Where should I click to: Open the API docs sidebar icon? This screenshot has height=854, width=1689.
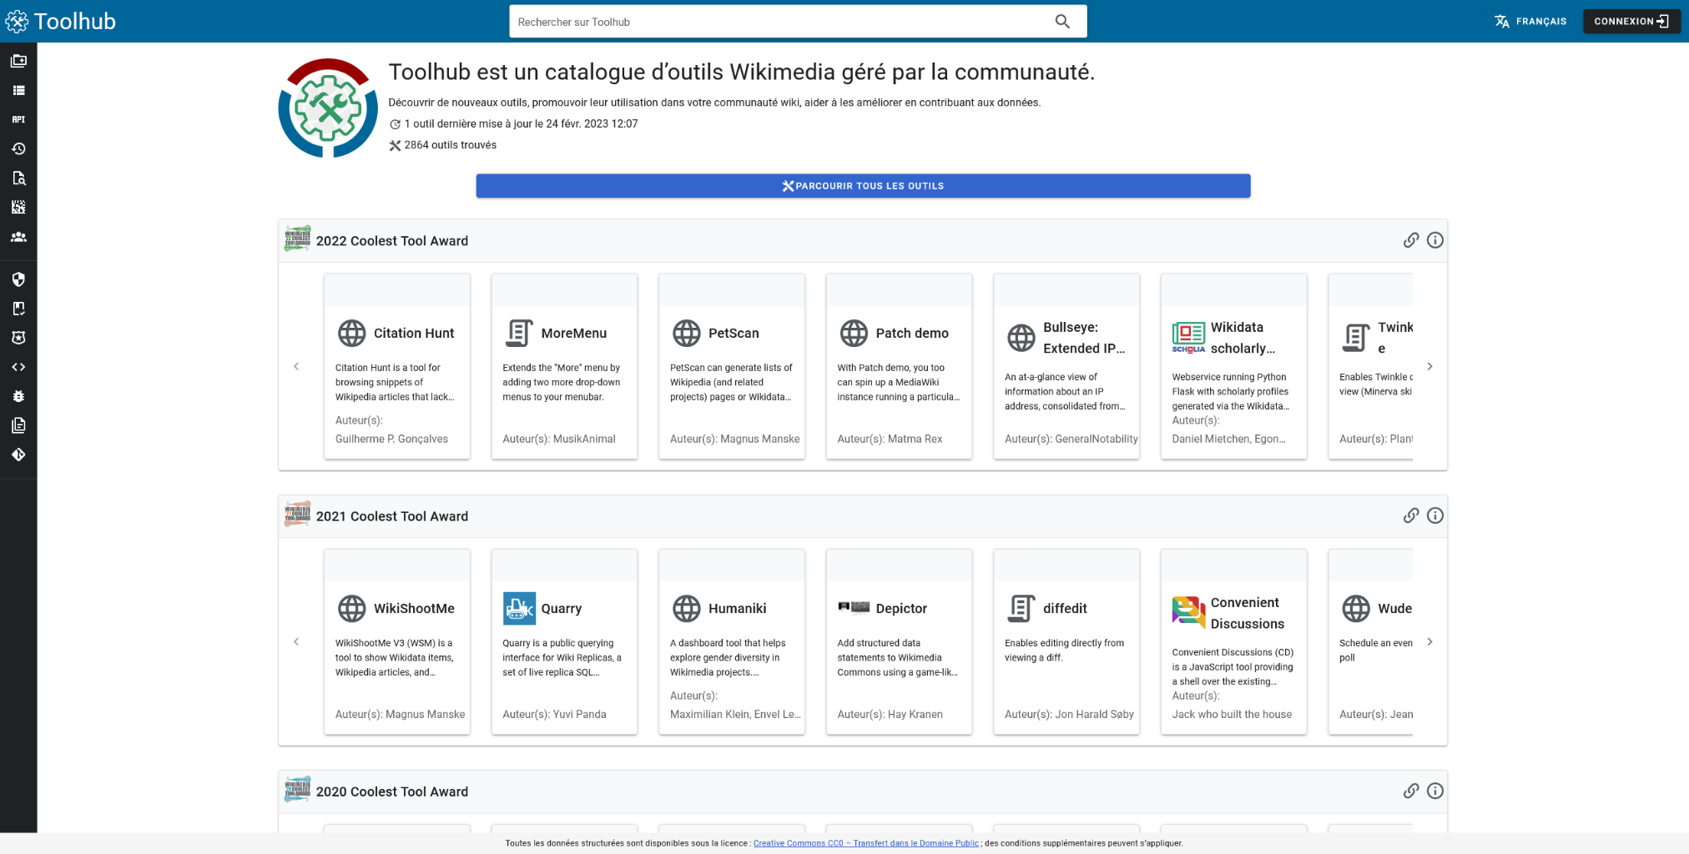coord(18,119)
